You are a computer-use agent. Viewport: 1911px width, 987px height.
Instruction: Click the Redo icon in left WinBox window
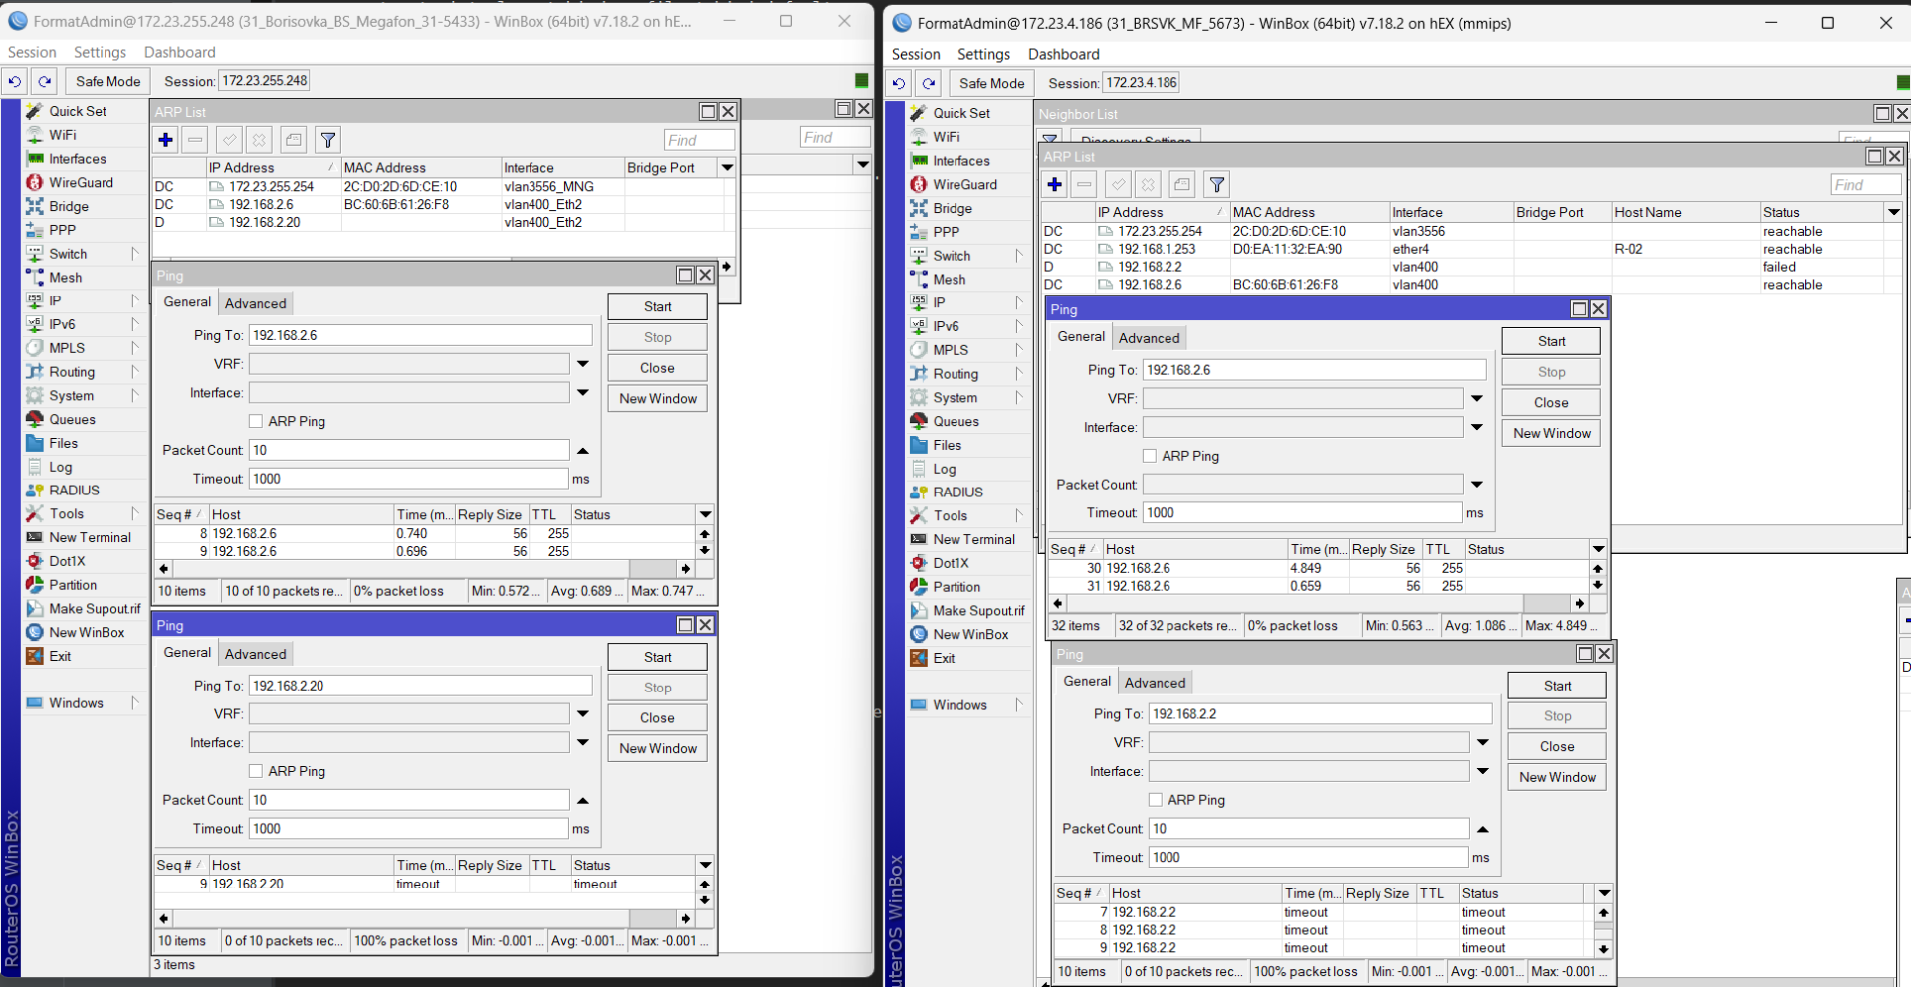coord(44,81)
